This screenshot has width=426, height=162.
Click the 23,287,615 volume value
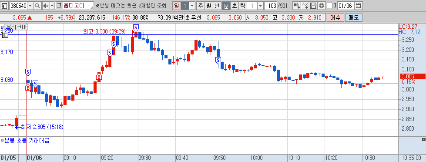[x=92, y=18]
